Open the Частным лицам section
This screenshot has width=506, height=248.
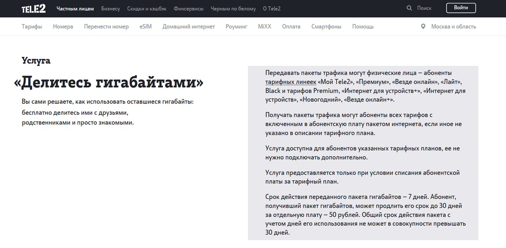coord(75,9)
